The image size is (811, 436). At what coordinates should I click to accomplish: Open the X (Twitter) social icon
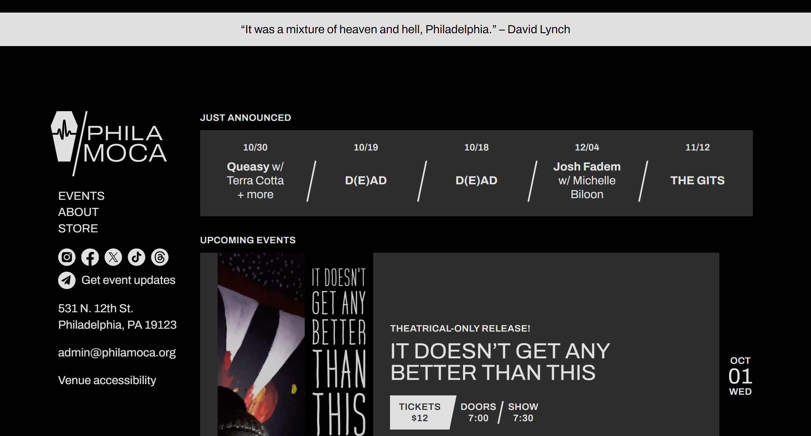tap(113, 257)
